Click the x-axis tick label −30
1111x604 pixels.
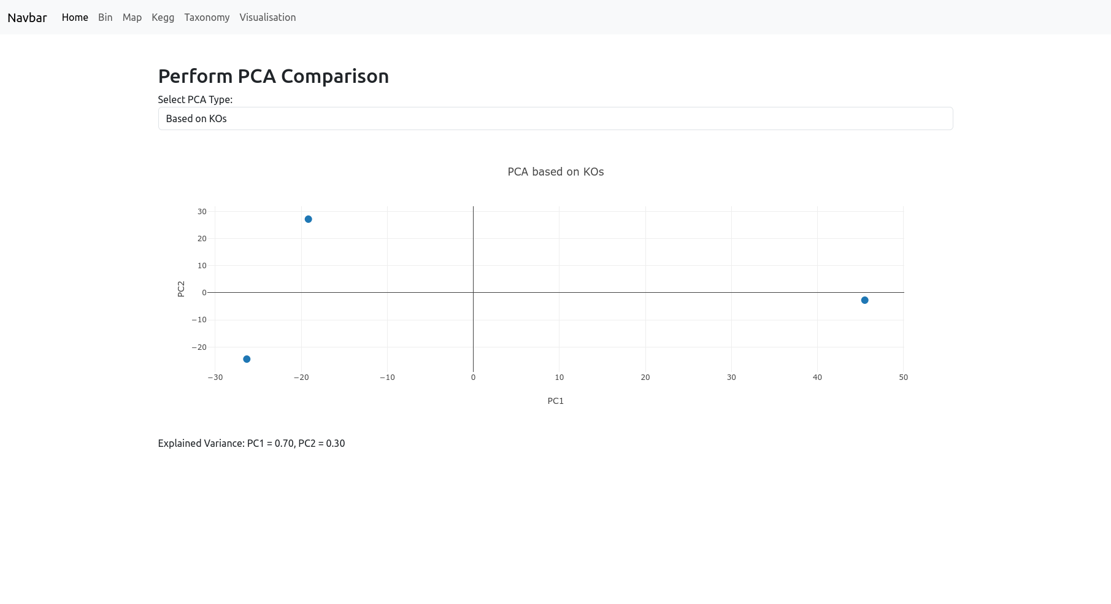point(215,377)
